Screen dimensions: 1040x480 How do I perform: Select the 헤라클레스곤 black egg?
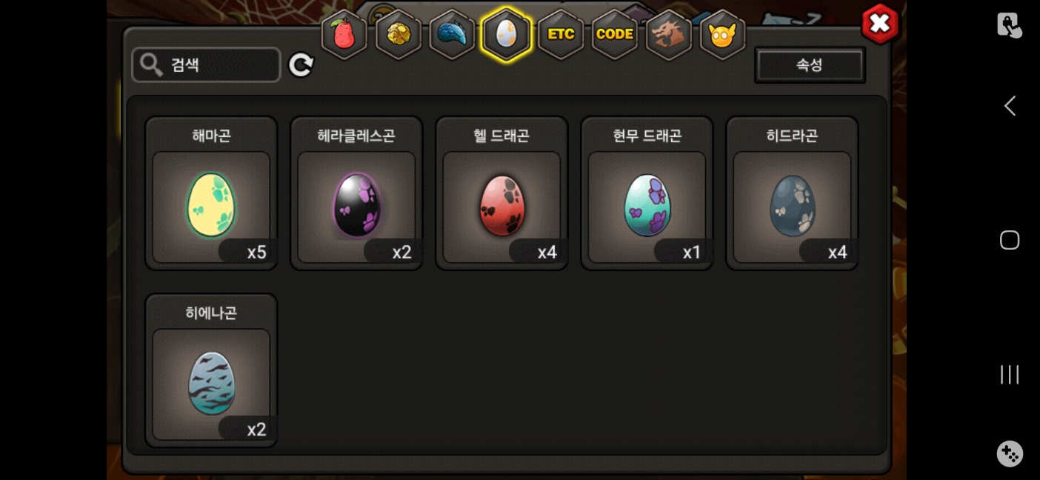tap(356, 193)
